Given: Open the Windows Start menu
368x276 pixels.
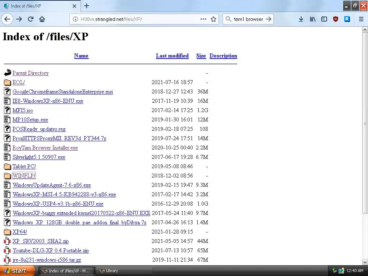Looking at the screenshot, I should tap(17, 271).
